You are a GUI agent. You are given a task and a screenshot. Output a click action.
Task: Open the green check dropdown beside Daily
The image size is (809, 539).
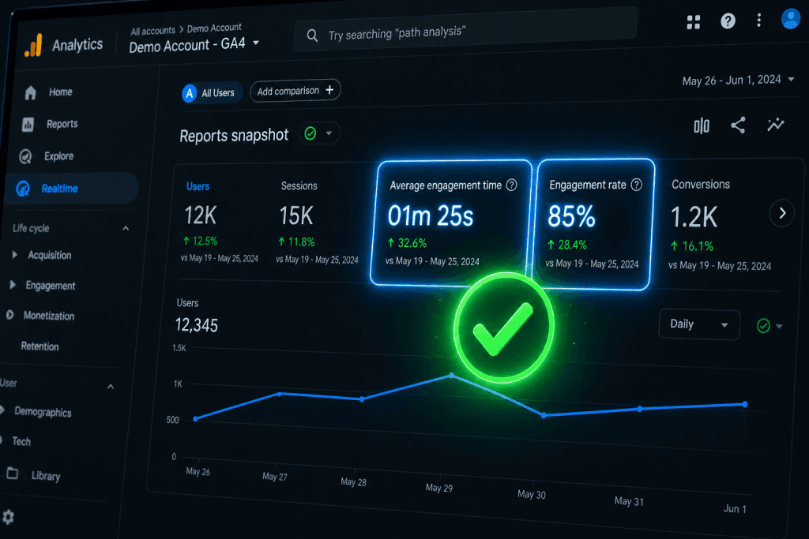[769, 326]
